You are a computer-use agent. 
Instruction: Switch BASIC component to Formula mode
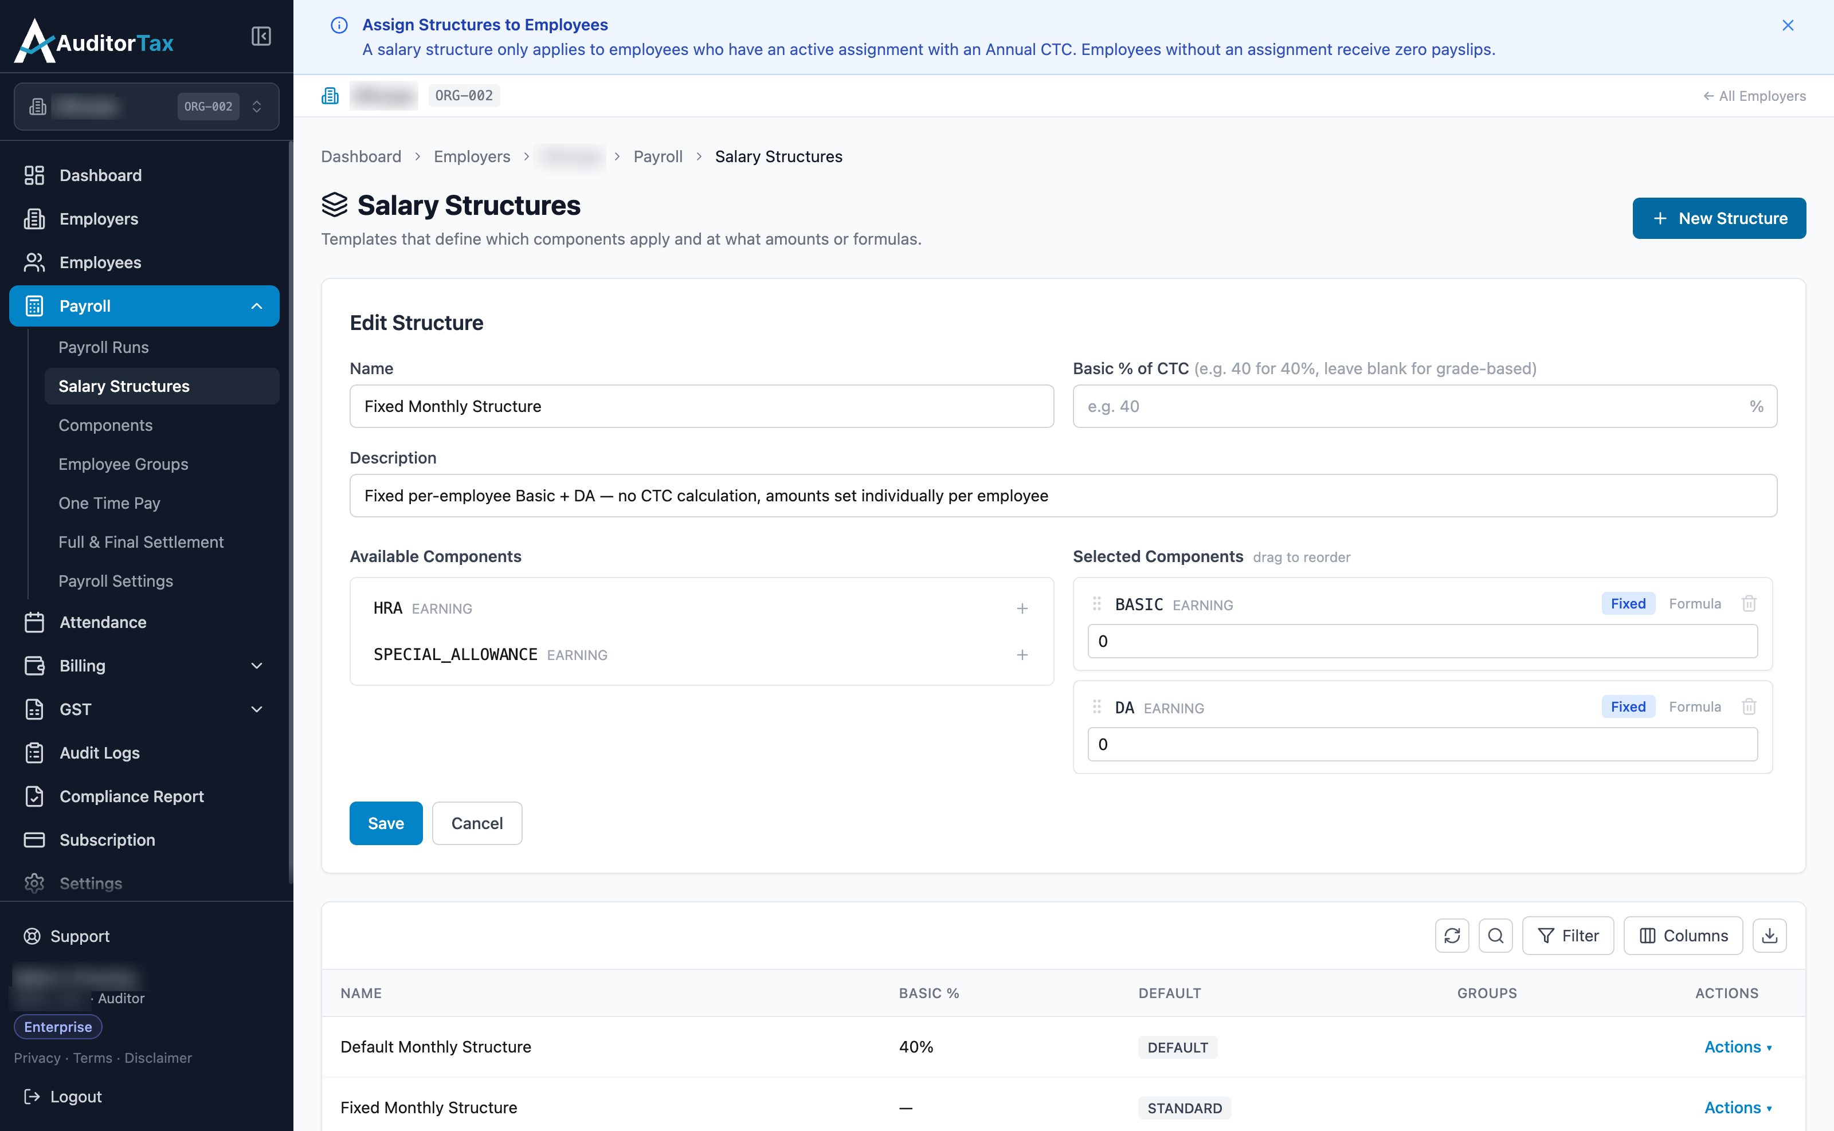pyautogui.click(x=1695, y=604)
